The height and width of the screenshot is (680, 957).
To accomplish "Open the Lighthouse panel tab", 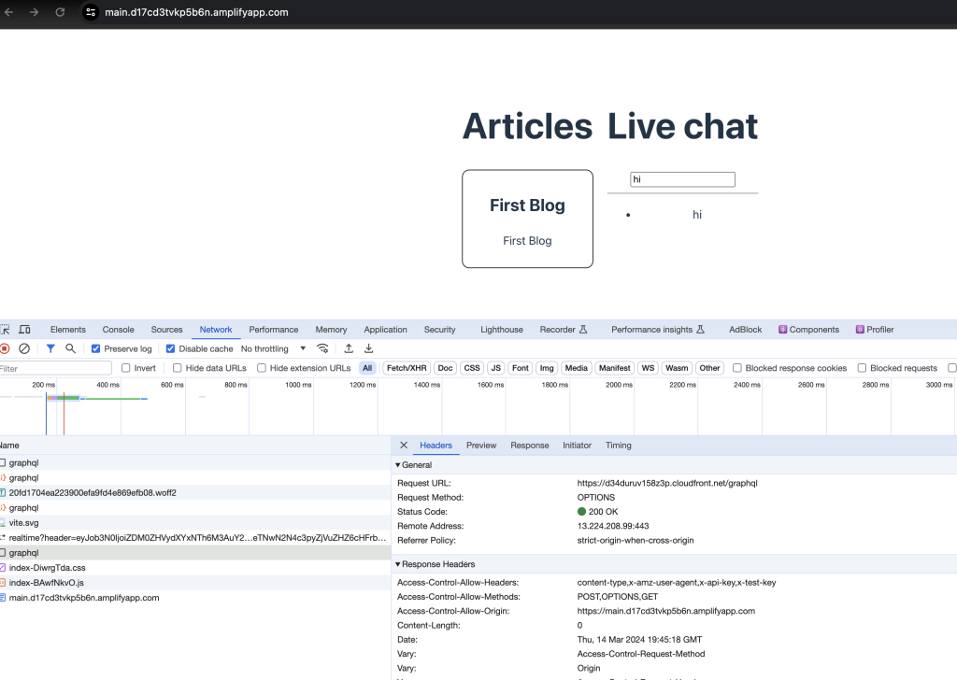I will (x=502, y=330).
